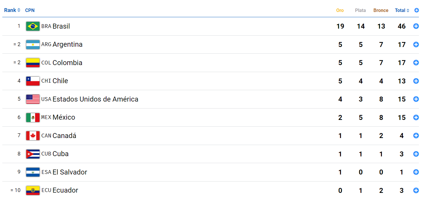
Task: Click the United States flag icon
Action: point(33,99)
